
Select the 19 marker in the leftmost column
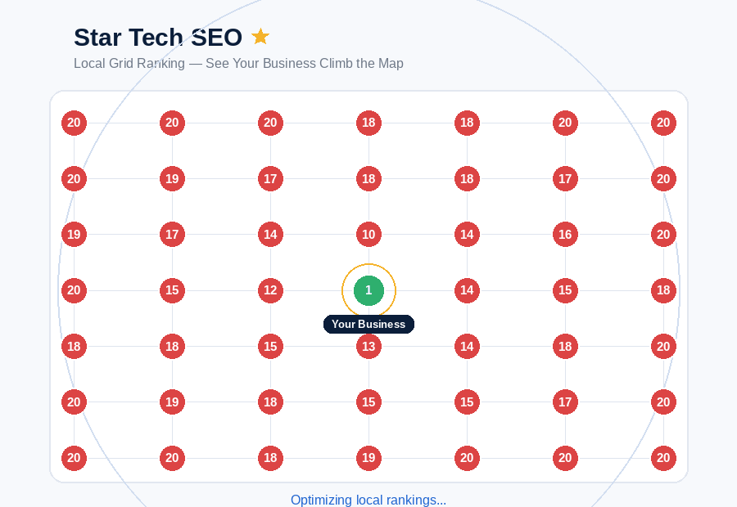point(74,234)
